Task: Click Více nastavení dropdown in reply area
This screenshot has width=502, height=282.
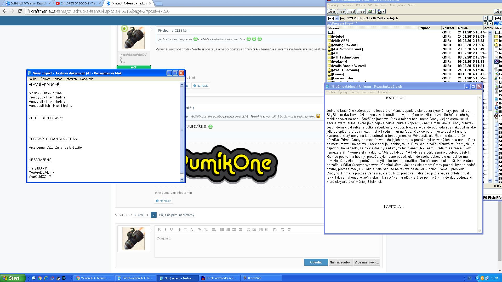Action: tap(367, 262)
